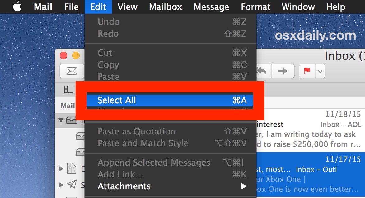Expand the Sent mailbox triangle
This screenshot has height=198, width=365.
point(61,185)
